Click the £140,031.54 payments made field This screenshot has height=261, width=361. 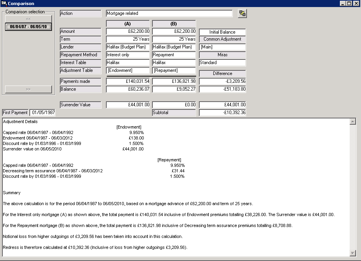pos(128,81)
